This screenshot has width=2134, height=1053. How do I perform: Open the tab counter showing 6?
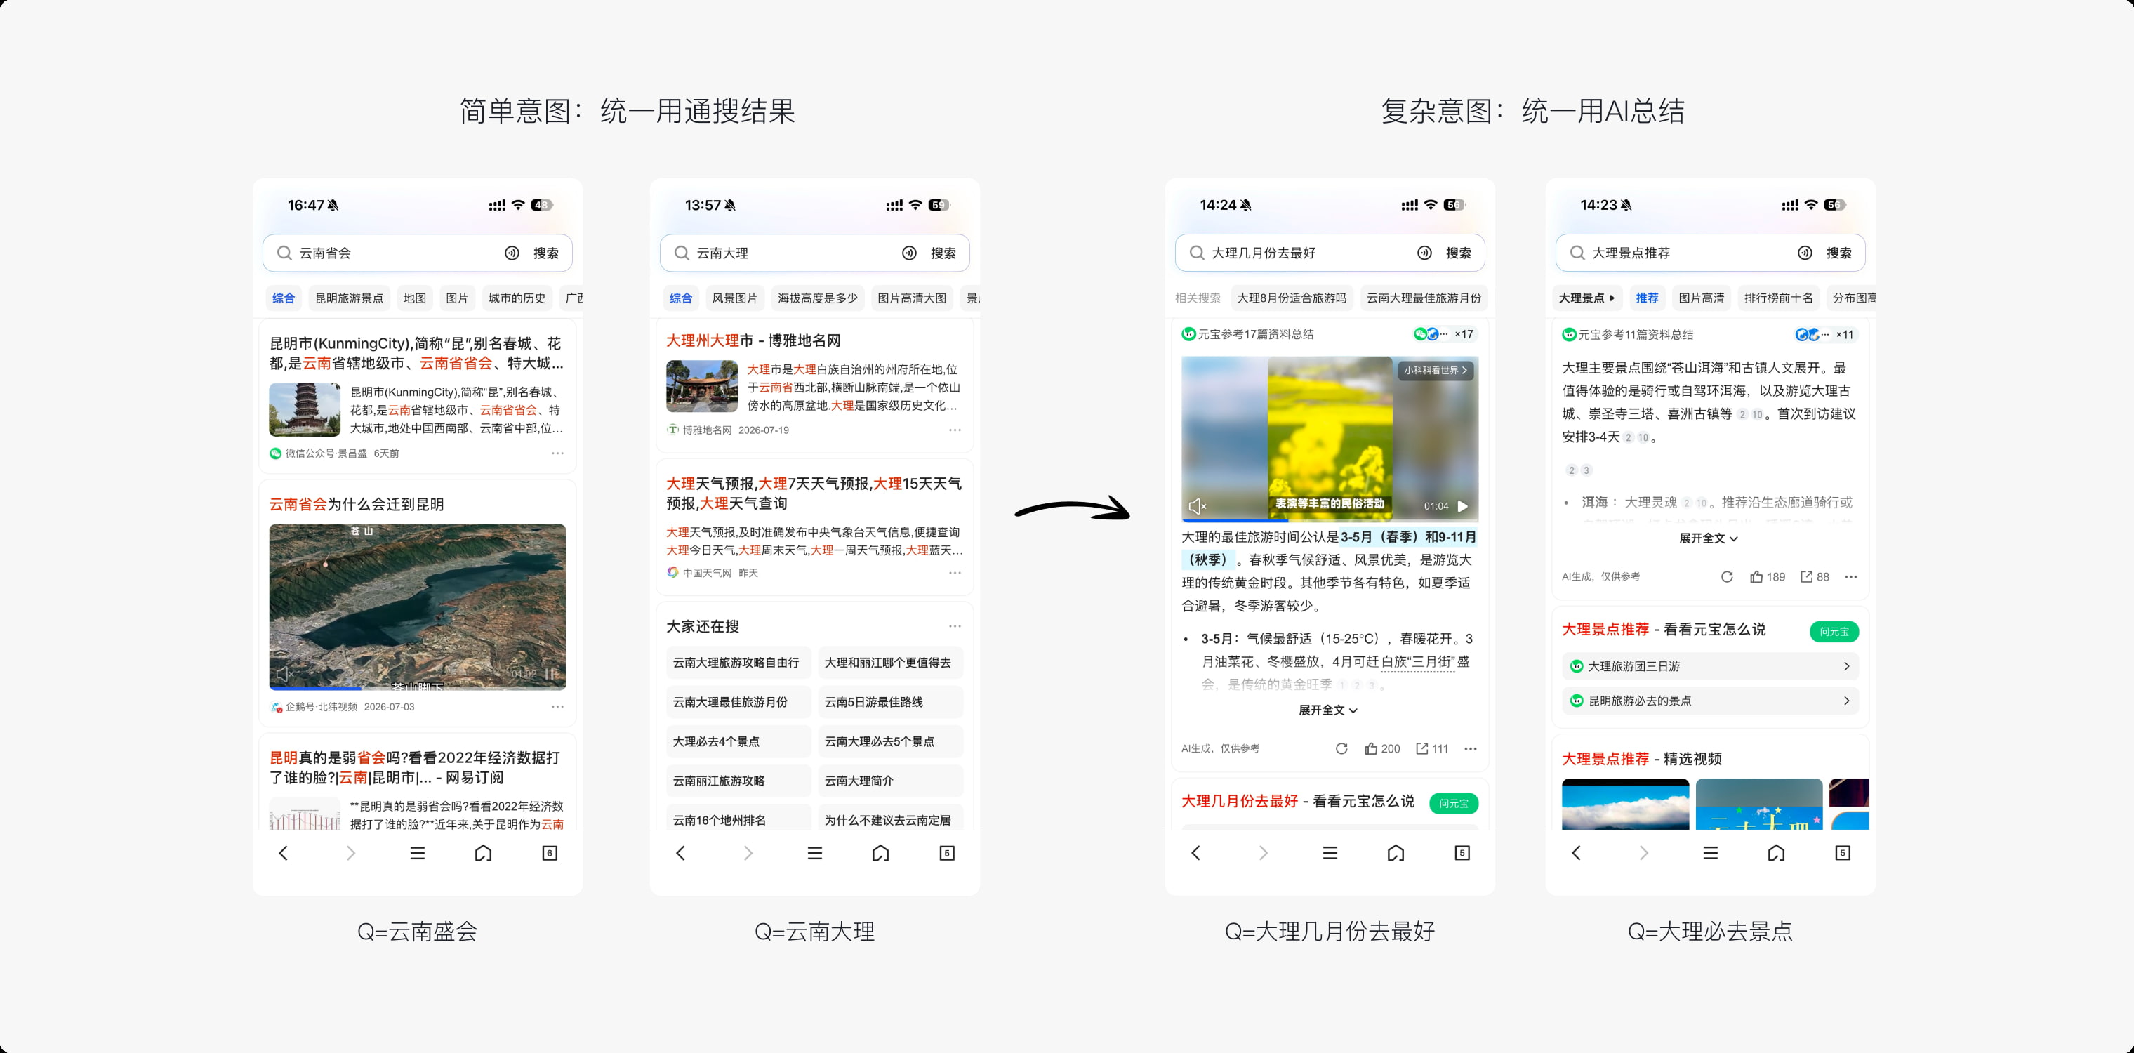point(549,852)
